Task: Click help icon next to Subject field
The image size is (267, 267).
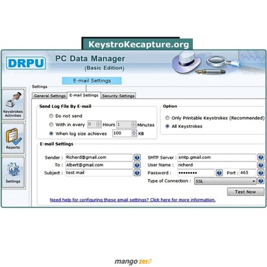Action: pos(137,173)
